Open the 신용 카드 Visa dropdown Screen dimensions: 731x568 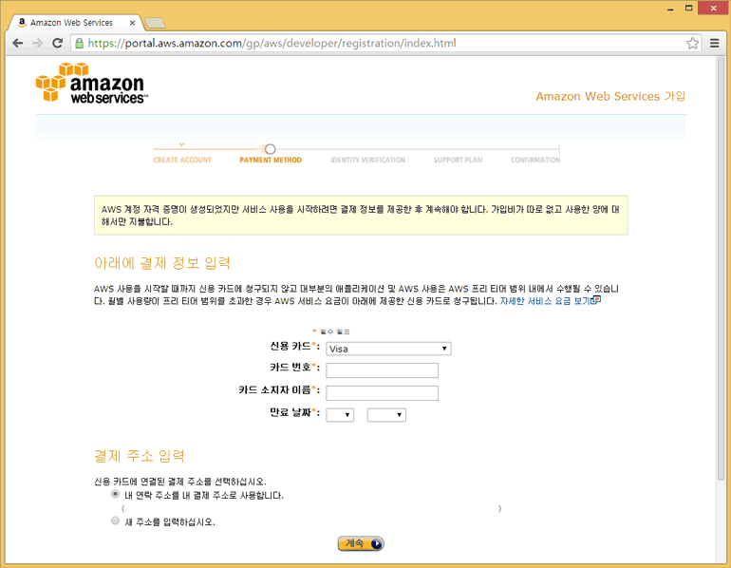(387, 349)
